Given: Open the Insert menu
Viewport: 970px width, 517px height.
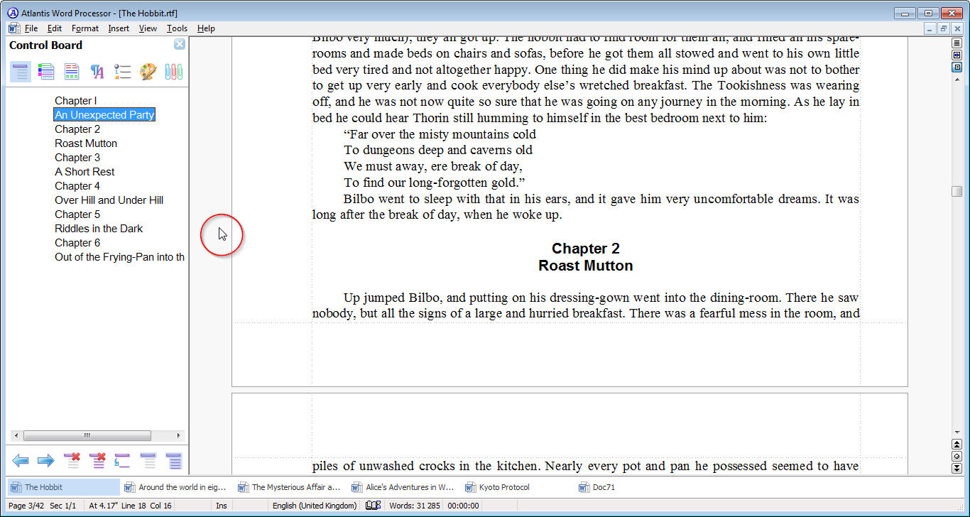Looking at the screenshot, I should point(119,28).
